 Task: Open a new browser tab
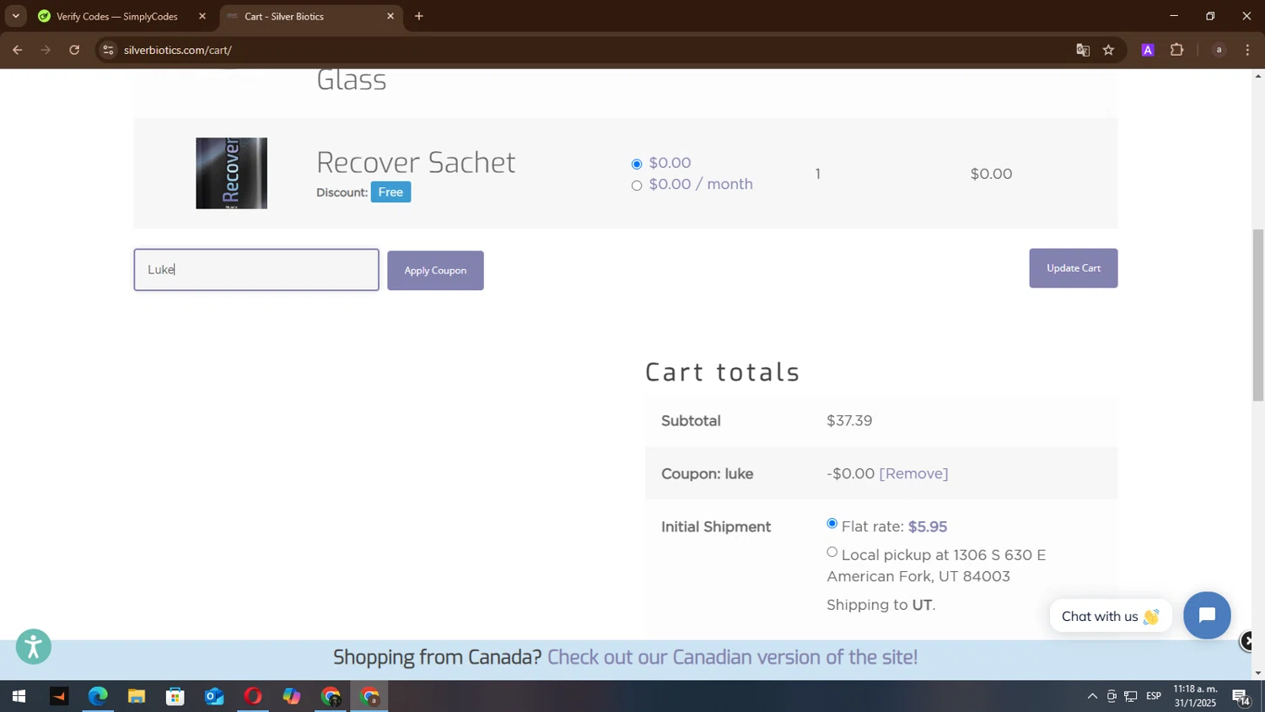tap(419, 16)
